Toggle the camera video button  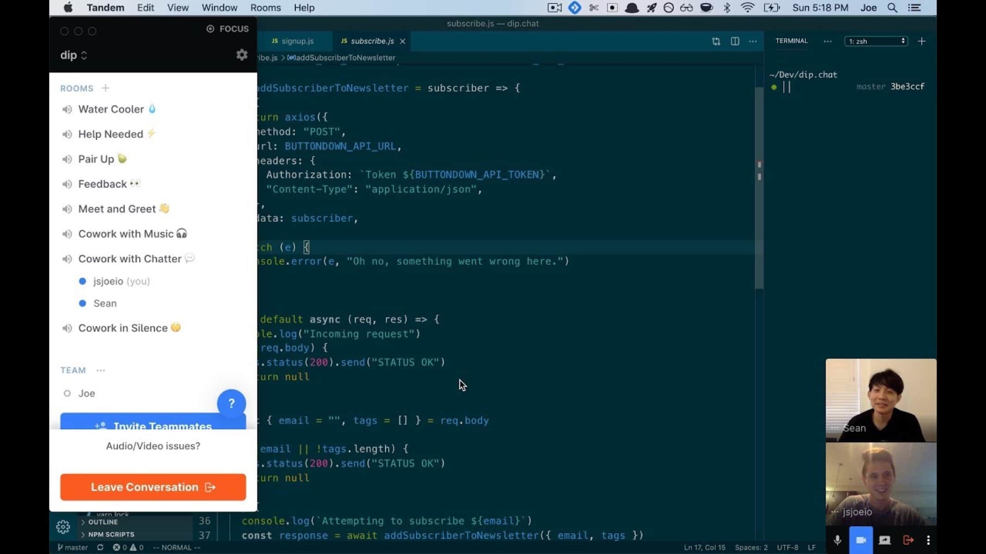[861, 540]
